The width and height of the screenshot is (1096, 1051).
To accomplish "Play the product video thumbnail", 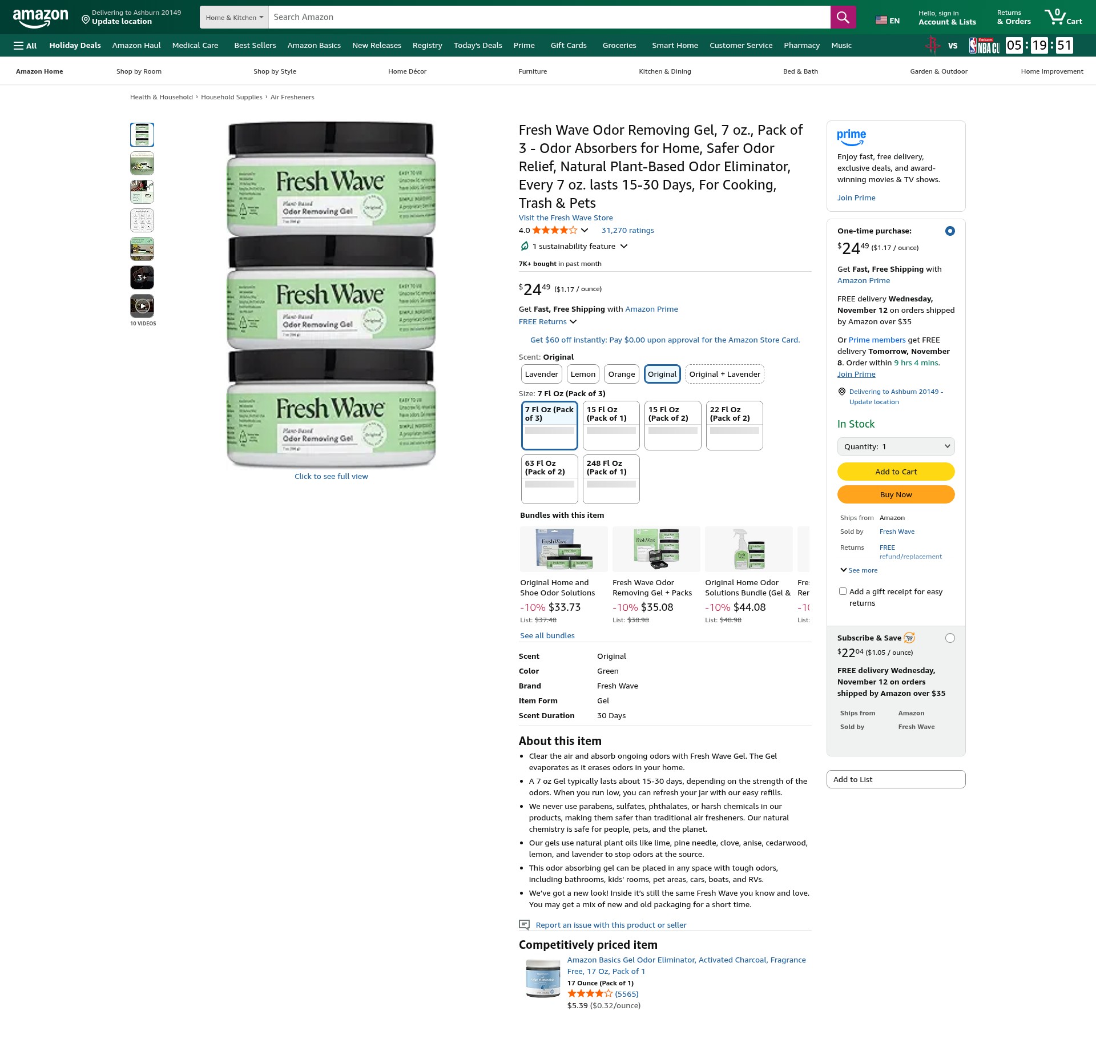I will pos(142,306).
